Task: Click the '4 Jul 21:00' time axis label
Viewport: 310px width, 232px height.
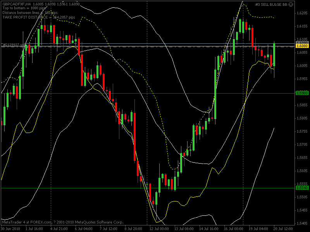Action: pos(59,229)
